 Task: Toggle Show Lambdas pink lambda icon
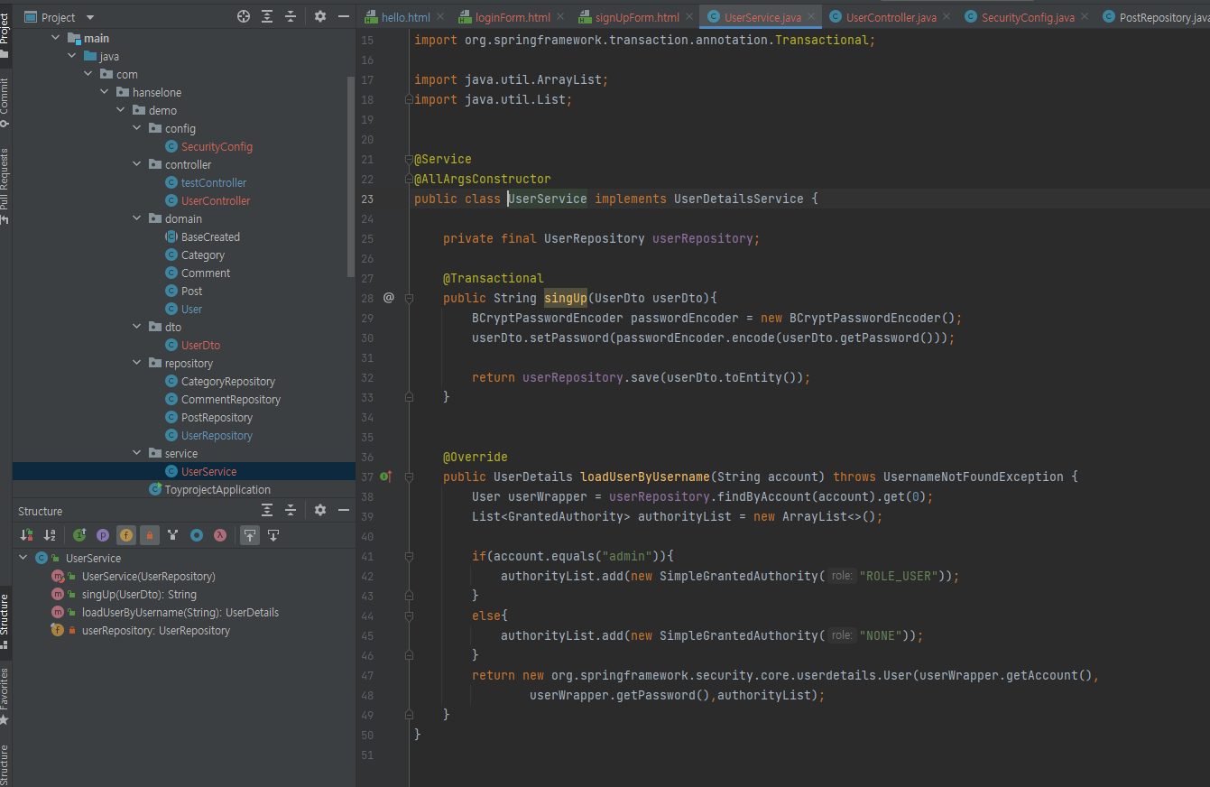point(220,535)
